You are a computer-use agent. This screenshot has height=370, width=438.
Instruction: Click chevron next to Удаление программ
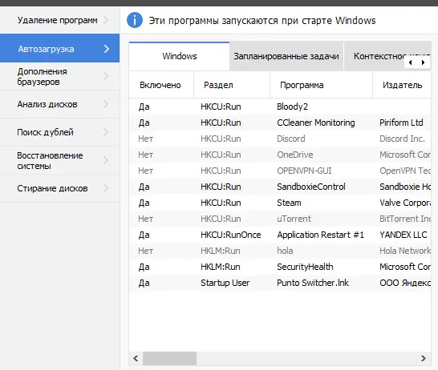click(106, 20)
